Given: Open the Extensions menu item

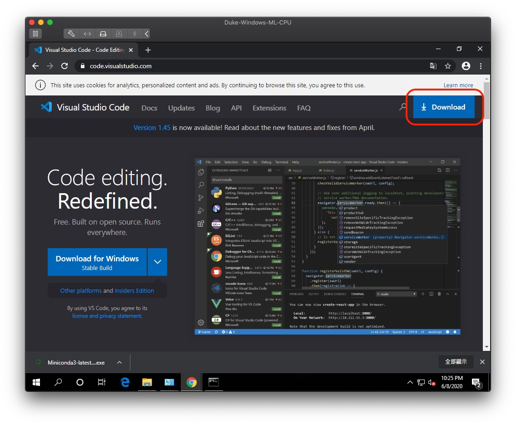Looking at the screenshot, I should (269, 108).
